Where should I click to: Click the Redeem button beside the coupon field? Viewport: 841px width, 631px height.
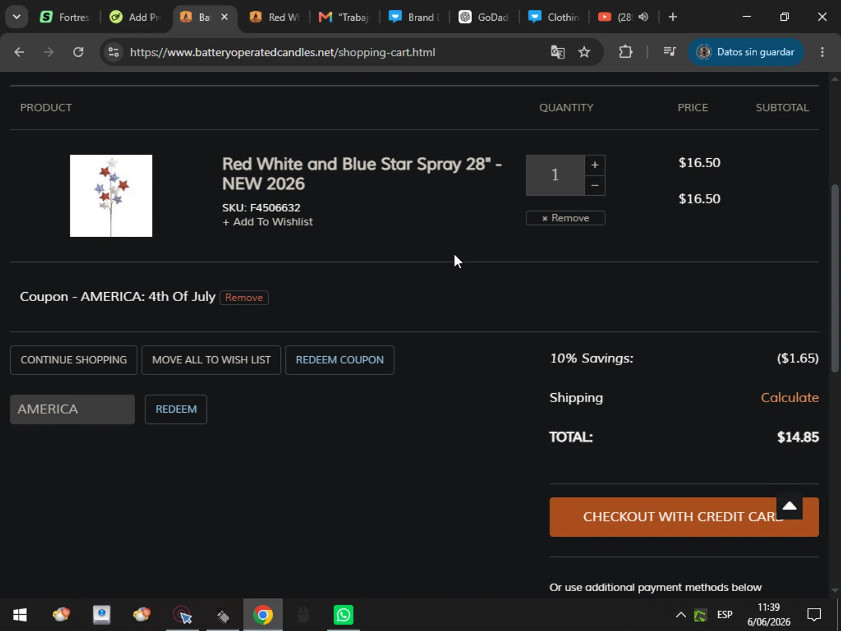click(x=176, y=409)
